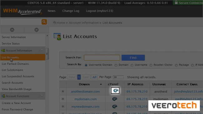Image resolution: width=203 pixels, height=114 pixels.
Task: Sort by cPanel column header
Action: click(x=113, y=84)
